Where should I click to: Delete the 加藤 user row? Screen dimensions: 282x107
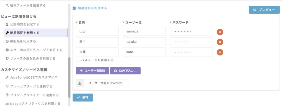pos(220,52)
